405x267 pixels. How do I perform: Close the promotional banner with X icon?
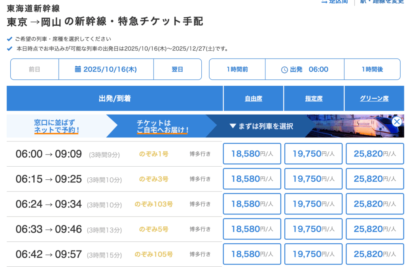(397, 122)
